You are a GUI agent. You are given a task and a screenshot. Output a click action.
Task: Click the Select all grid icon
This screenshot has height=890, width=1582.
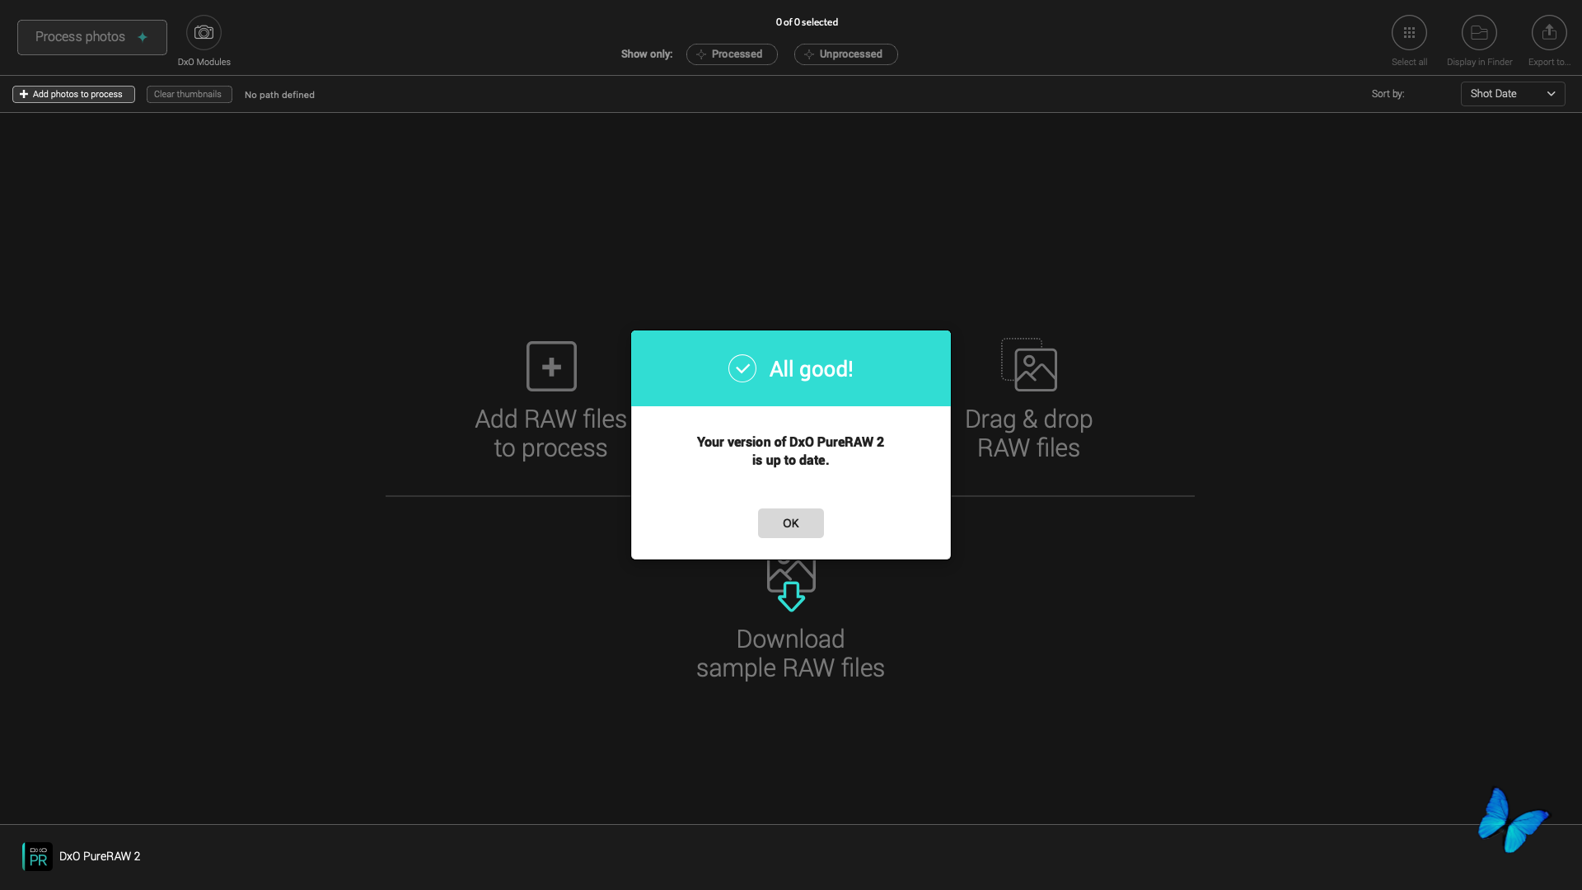click(1409, 33)
